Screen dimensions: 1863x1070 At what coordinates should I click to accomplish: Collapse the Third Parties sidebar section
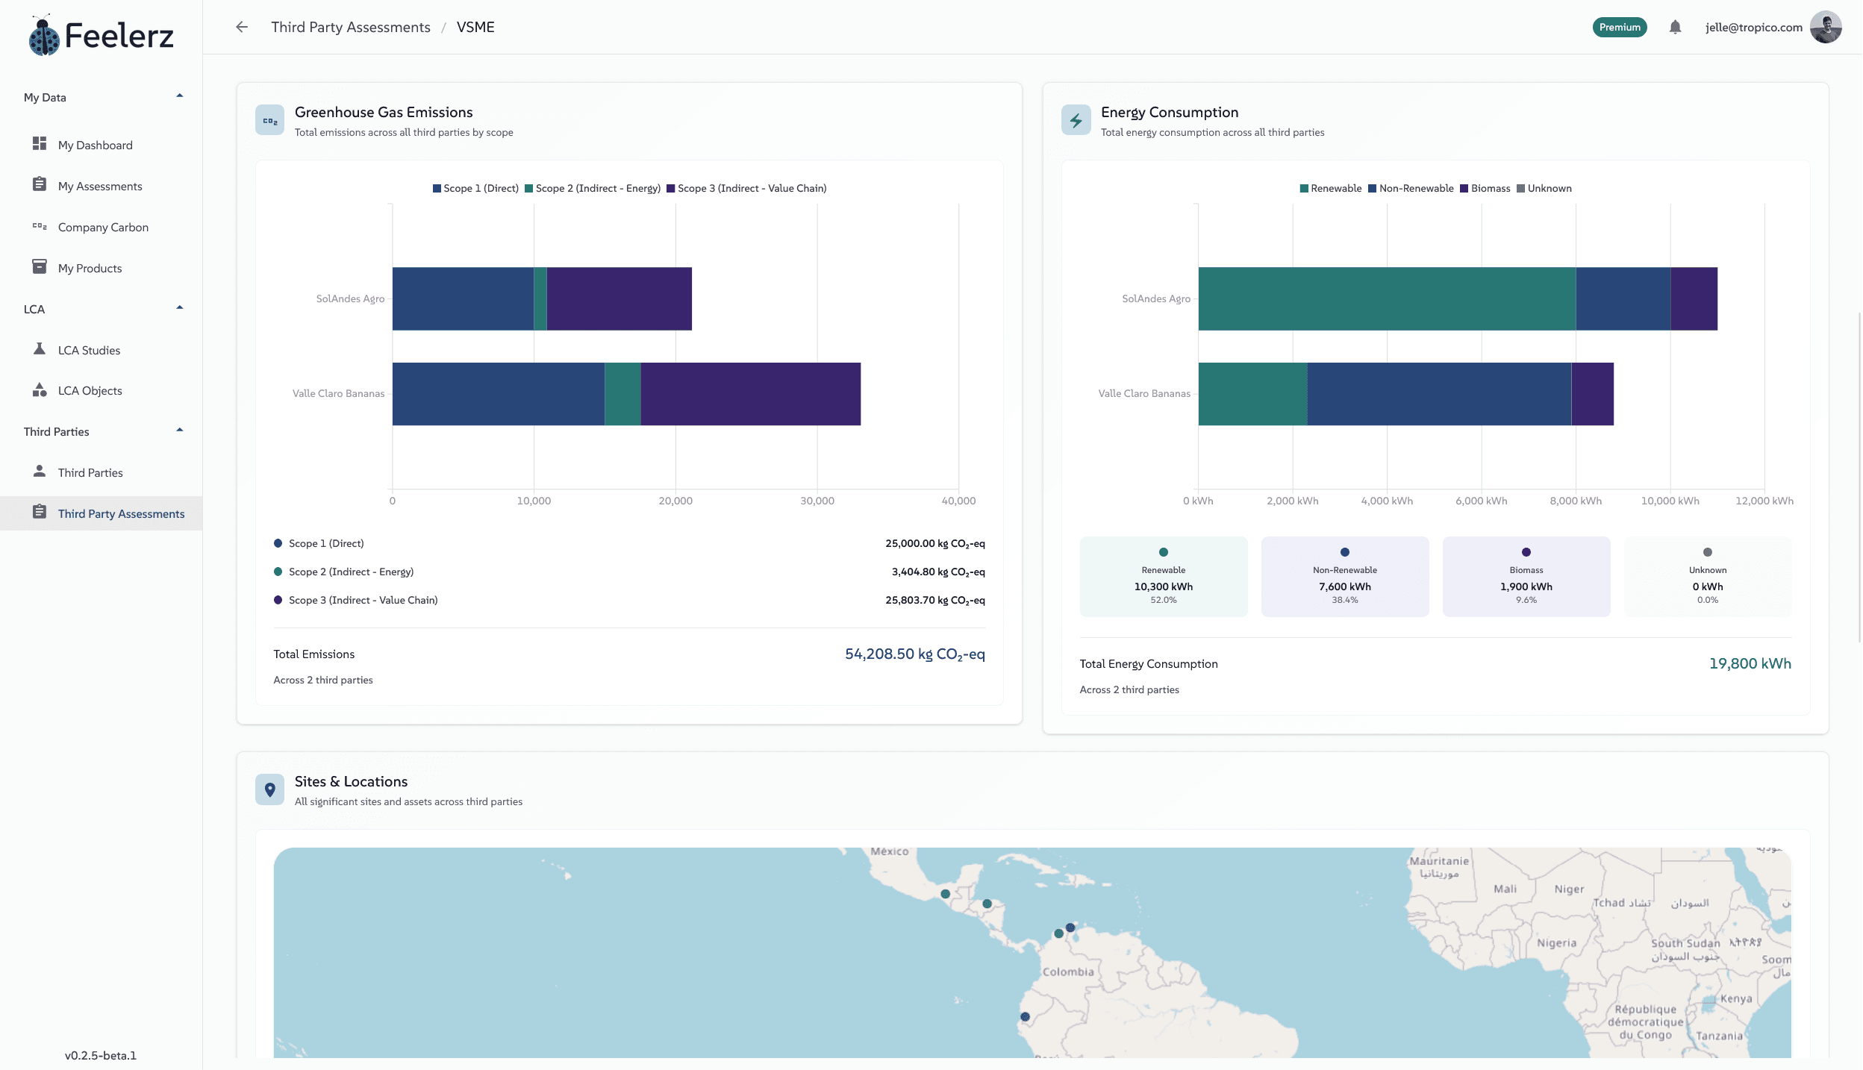(x=179, y=431)
